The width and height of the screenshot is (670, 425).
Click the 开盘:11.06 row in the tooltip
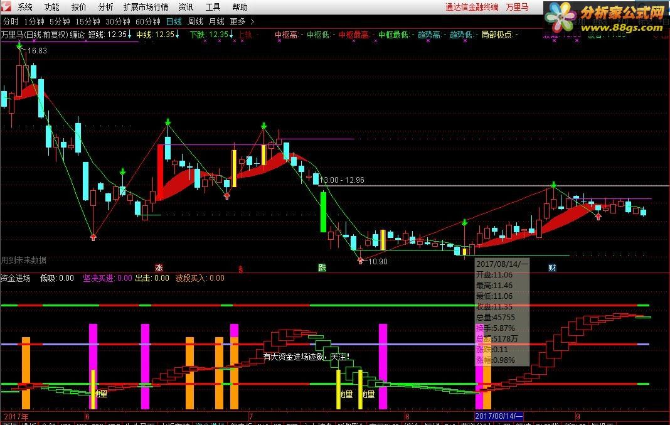[x=494, y=274]
